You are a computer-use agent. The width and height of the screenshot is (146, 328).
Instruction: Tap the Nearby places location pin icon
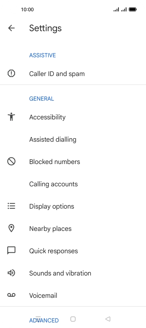click(11, 228)
